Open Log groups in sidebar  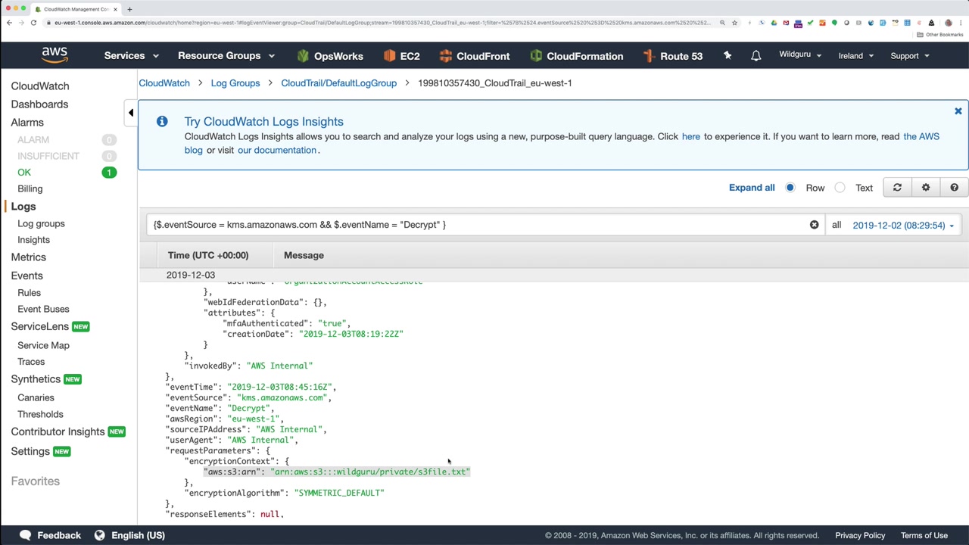[41, 223]
